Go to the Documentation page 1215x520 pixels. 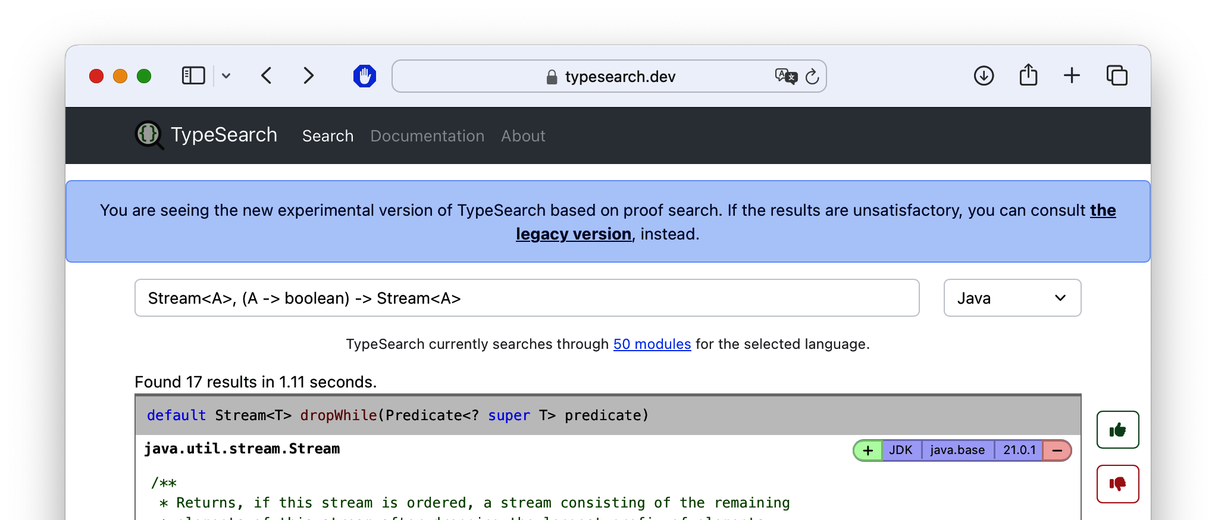pyautogui.click(x=427, y=136)
